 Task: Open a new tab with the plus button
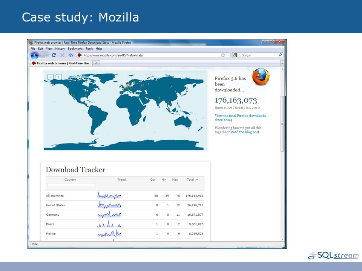click(96, 63)
